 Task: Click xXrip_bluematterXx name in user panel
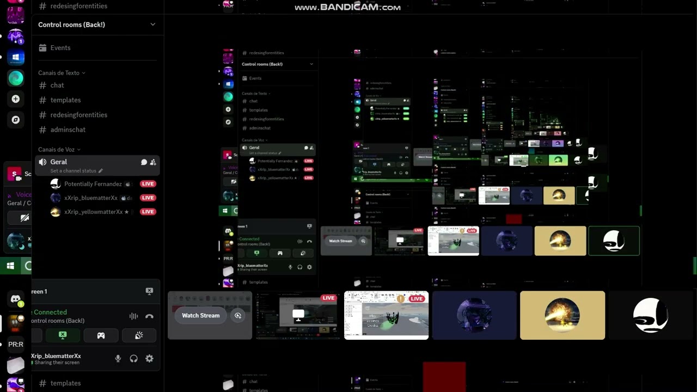56,356
